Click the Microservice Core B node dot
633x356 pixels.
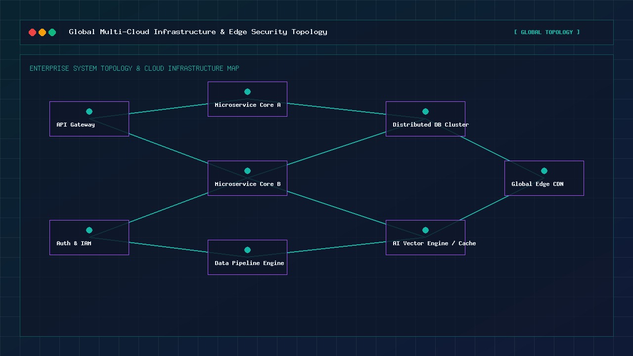(247, 171)
